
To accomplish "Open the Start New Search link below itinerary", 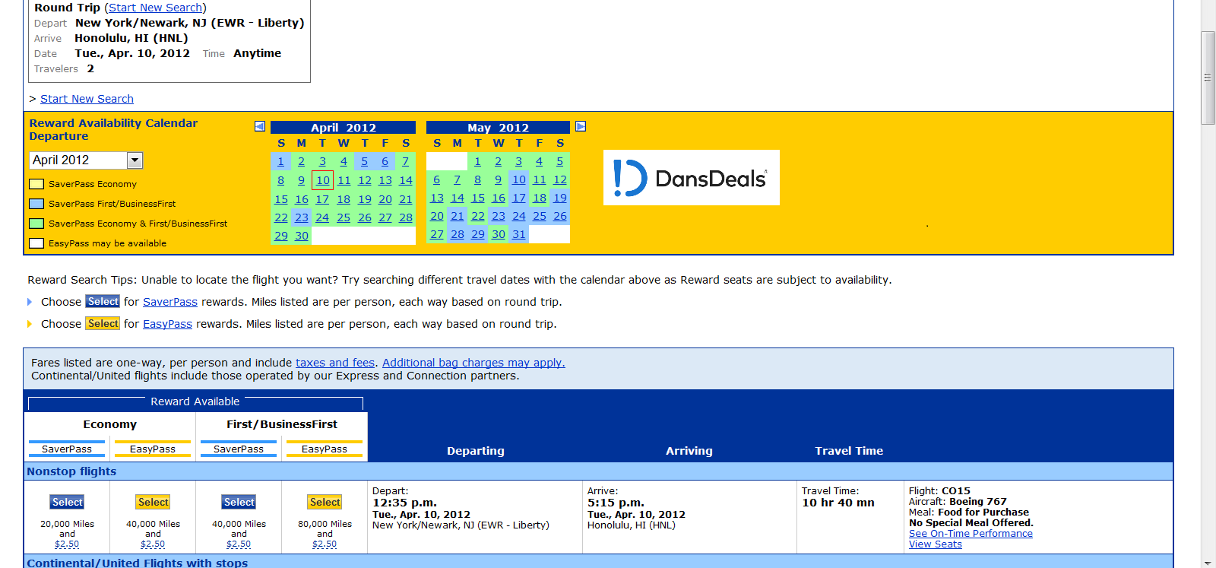I will pos(87,99).
